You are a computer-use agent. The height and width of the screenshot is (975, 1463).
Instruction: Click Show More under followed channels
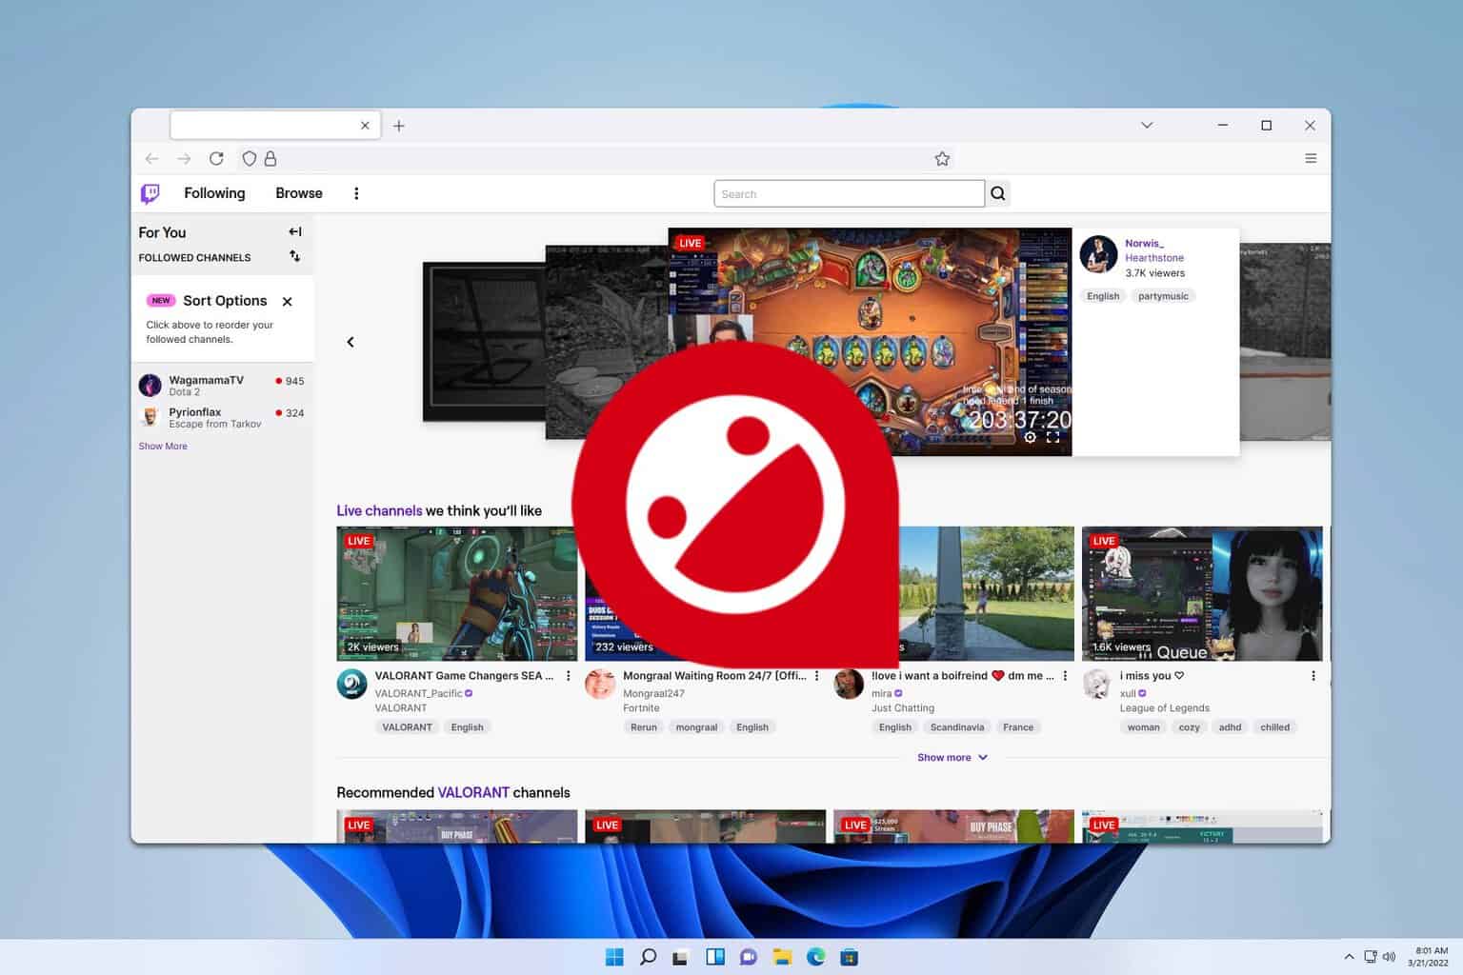163,446
